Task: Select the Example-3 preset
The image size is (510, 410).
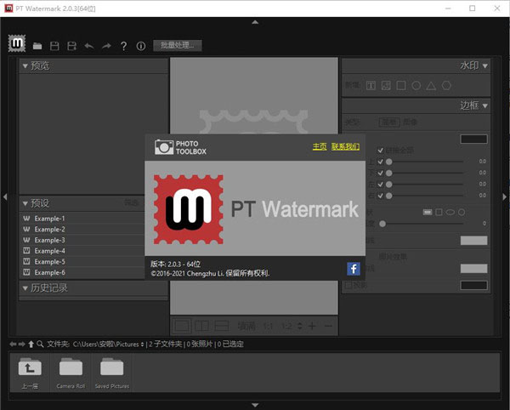Action: (49, 241)
